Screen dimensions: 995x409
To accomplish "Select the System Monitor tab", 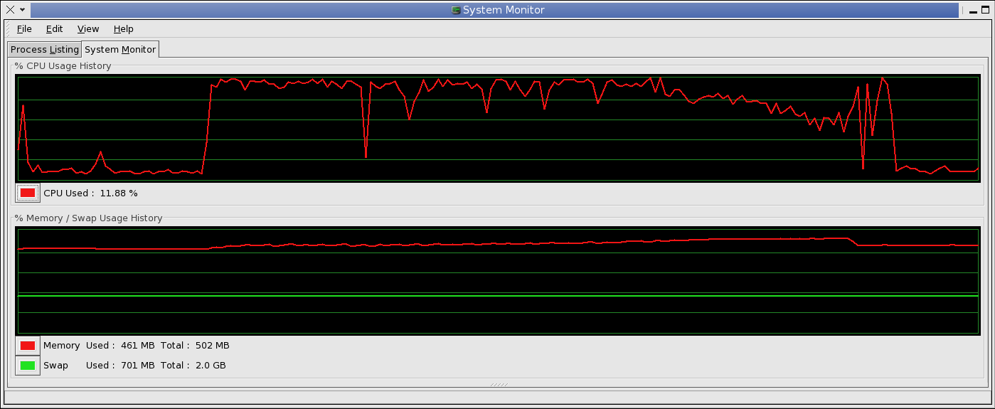I will (120, 49).
